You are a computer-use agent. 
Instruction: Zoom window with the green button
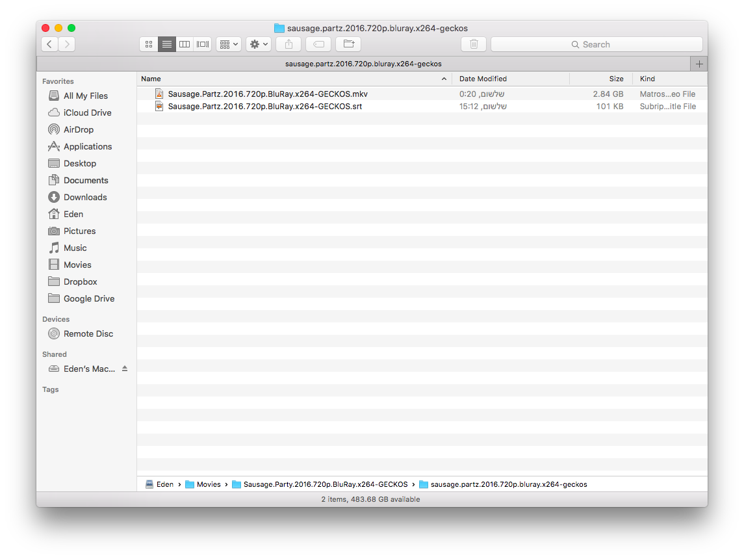tap(71, 28)
